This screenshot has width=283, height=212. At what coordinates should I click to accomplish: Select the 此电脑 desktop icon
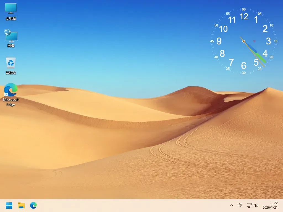pyautogui.click(x=11, y=12)
